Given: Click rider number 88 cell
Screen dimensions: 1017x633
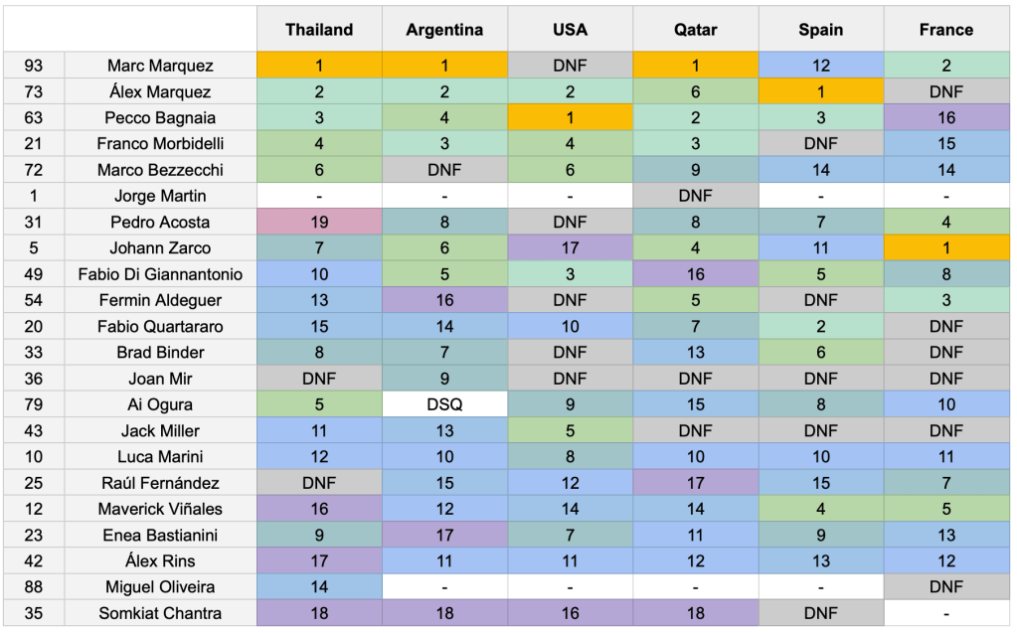Looking at the screenshot, I should coord(34,586).
